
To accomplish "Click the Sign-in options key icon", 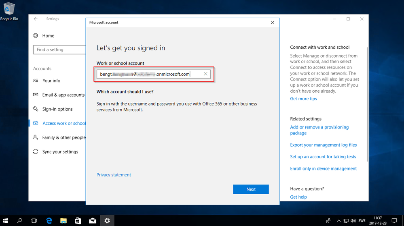I will click(x=36, y=109).
